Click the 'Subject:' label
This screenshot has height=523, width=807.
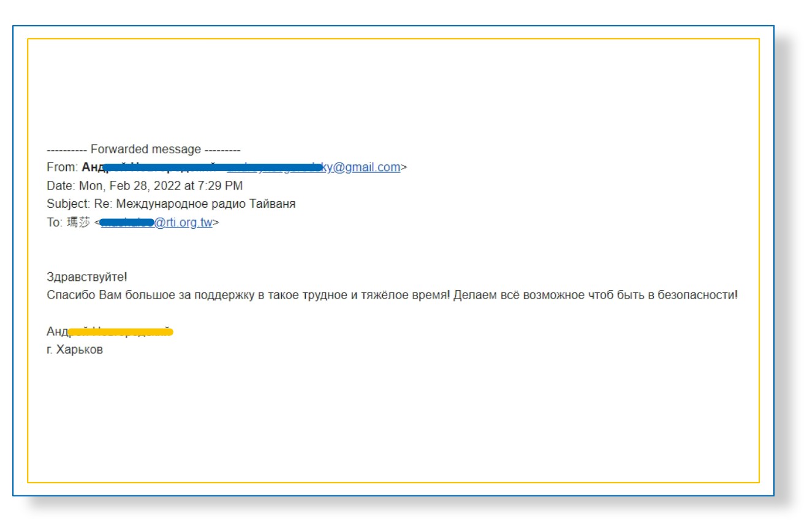click(x=68, y=204)
